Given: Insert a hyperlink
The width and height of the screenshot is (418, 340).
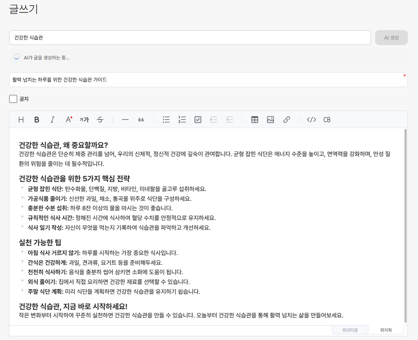Looking at the screenshot, I should coord(287,120).
